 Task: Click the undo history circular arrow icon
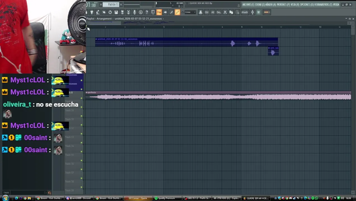(110, 12)
